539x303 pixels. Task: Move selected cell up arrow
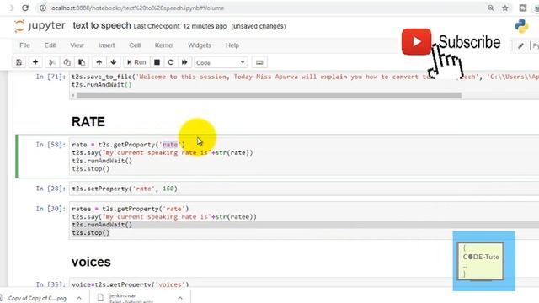point(99,62)
